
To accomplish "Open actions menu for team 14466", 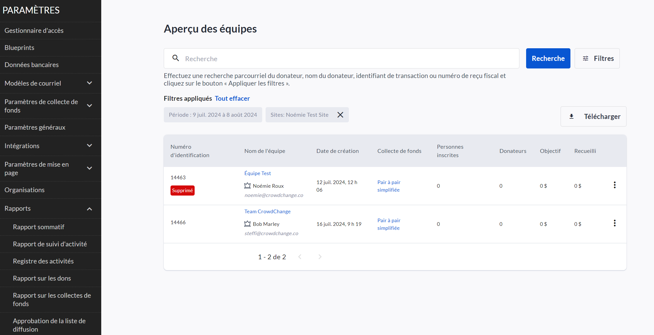I will [x=614, y=223].
